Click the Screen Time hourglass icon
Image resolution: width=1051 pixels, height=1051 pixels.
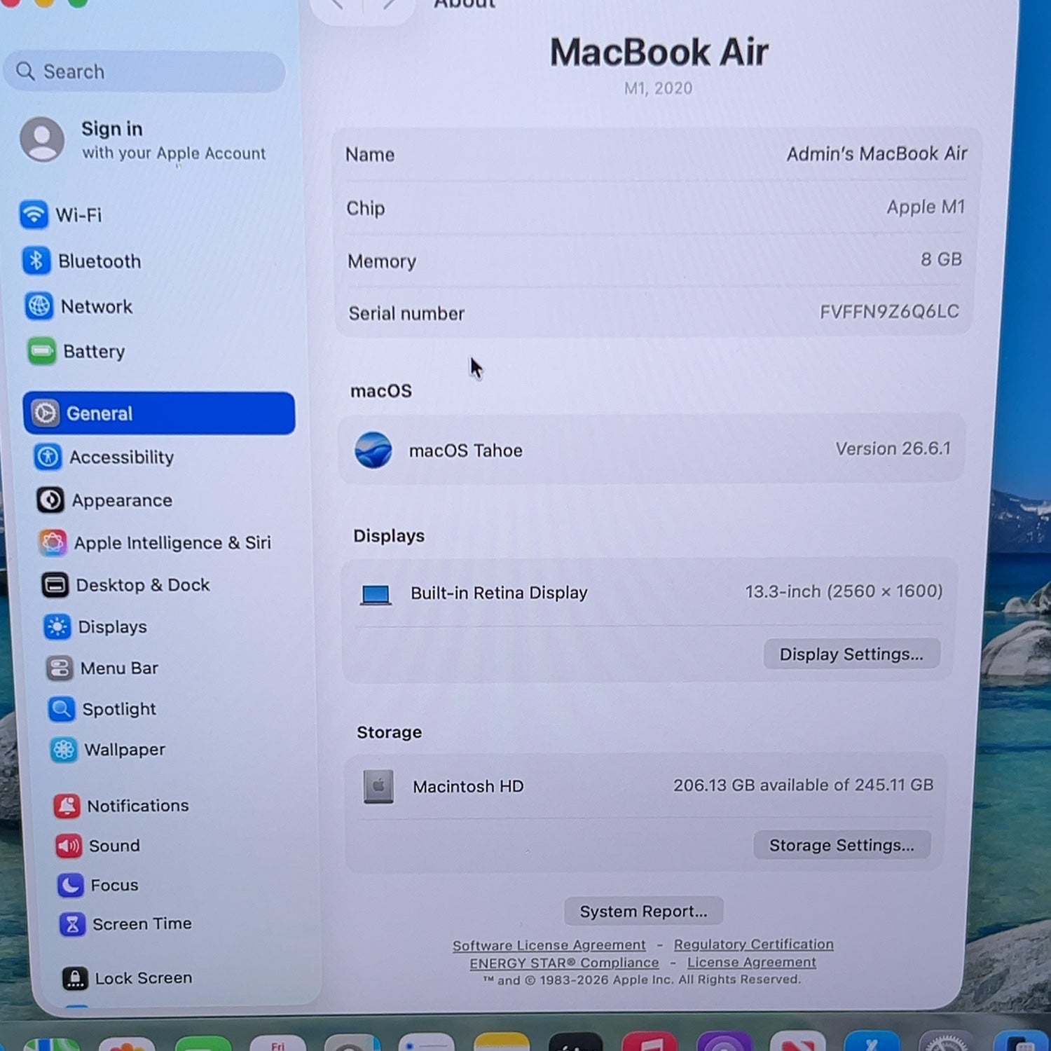tap(73, 924)
